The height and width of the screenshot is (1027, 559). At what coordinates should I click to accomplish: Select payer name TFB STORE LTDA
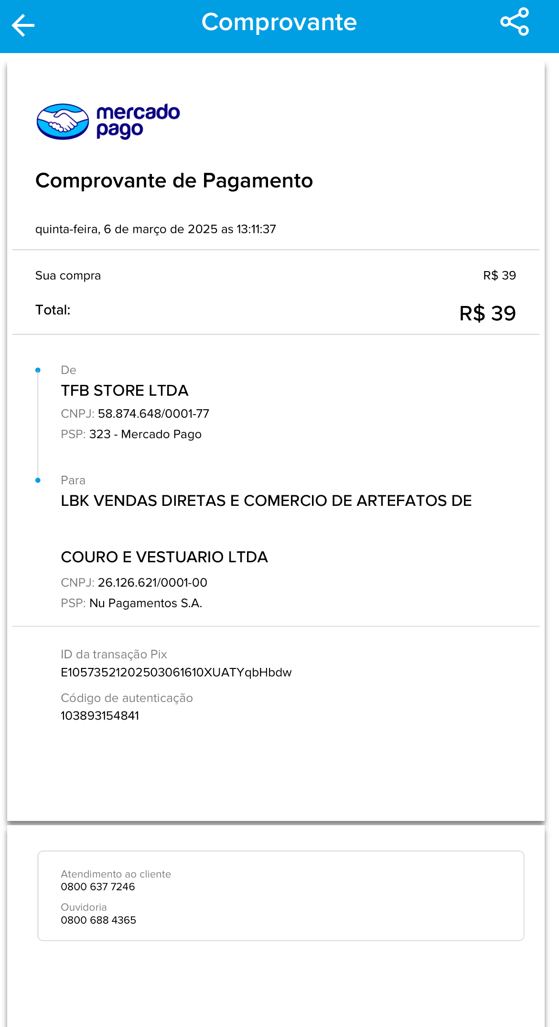pyautogui.click(x=124, y=391)
